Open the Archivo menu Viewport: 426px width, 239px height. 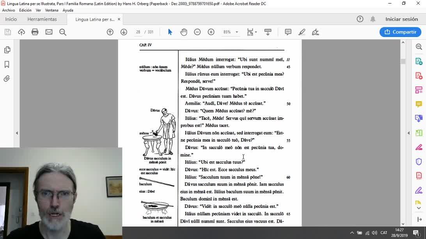coord(9,10)
